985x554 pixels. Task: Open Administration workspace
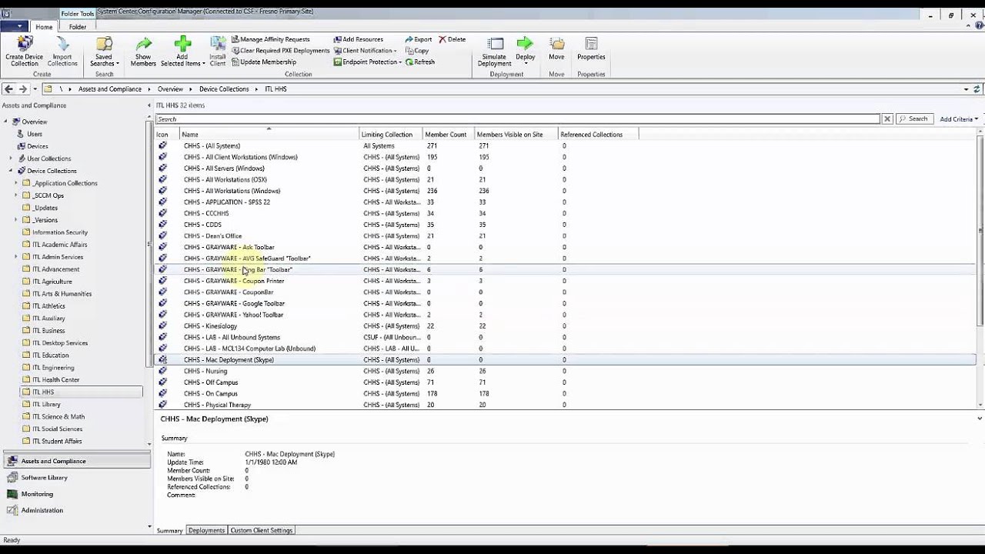pos(75,510)
